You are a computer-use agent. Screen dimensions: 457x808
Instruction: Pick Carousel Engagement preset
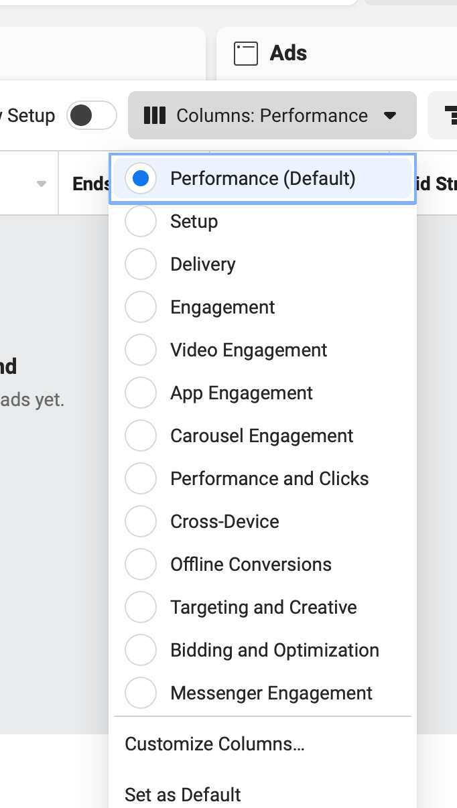263,435
